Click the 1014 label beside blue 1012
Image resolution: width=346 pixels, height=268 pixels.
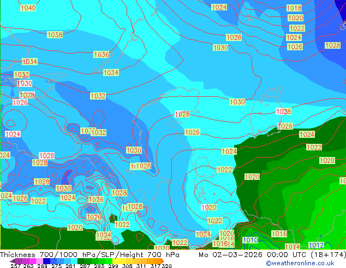coord(293,247)
